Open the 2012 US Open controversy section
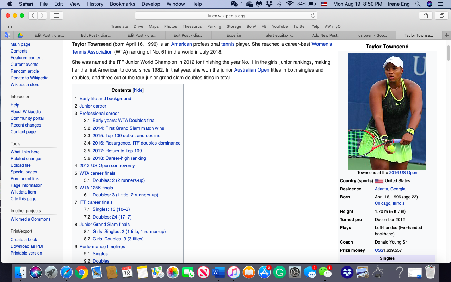This screenshot has height=282, width=451. [x=107, y=166]
